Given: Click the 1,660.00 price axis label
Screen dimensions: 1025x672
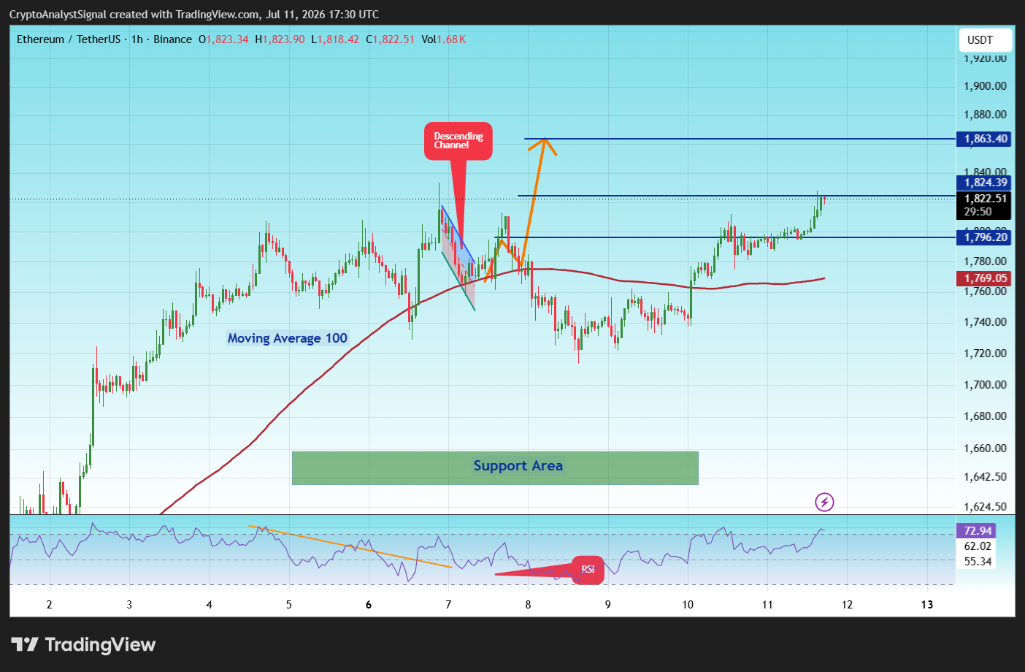Looking at the screenshot, I should (985, 448).
